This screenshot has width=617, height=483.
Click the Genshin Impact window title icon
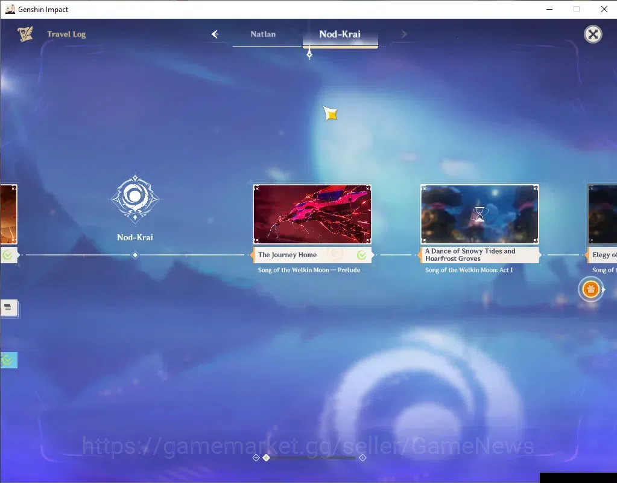click(10, 9)
